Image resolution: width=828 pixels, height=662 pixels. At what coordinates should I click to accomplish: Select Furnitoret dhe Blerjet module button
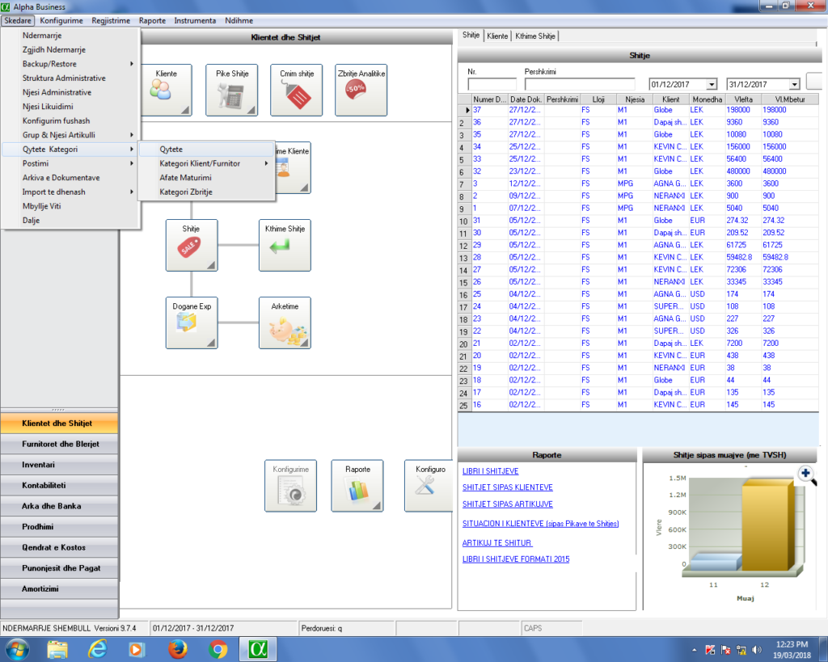click(59, 445)
